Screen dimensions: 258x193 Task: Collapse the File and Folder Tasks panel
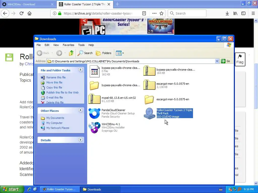80,70
